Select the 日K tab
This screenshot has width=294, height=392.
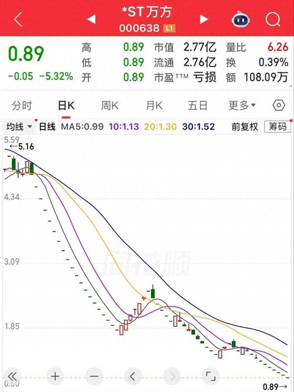click(66, 105)
